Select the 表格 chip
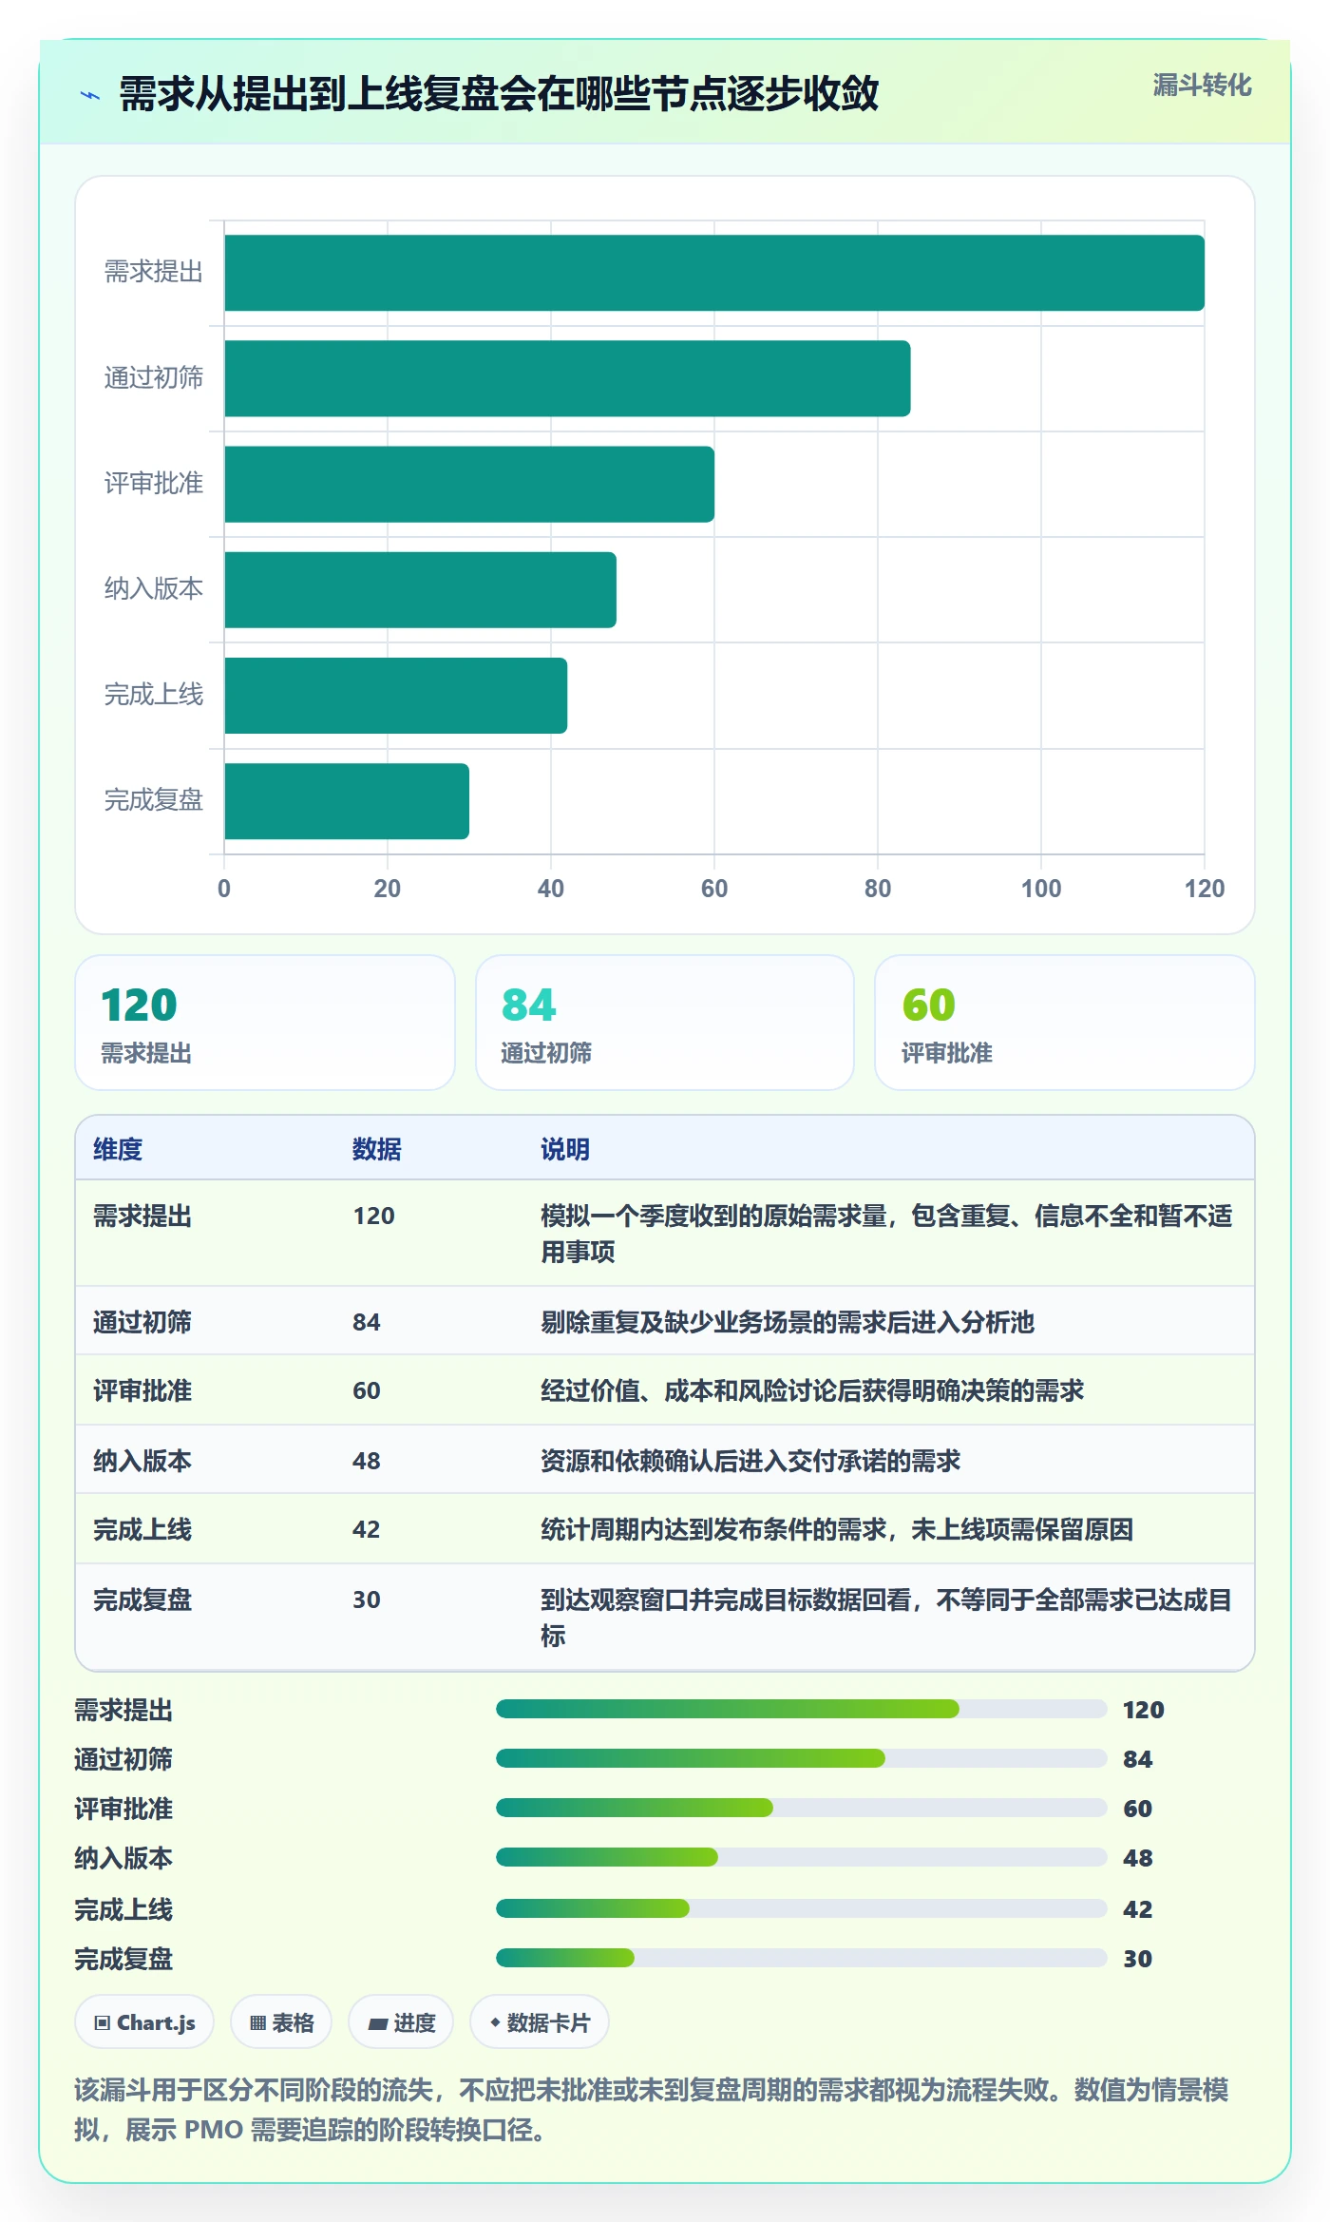 281,2022
